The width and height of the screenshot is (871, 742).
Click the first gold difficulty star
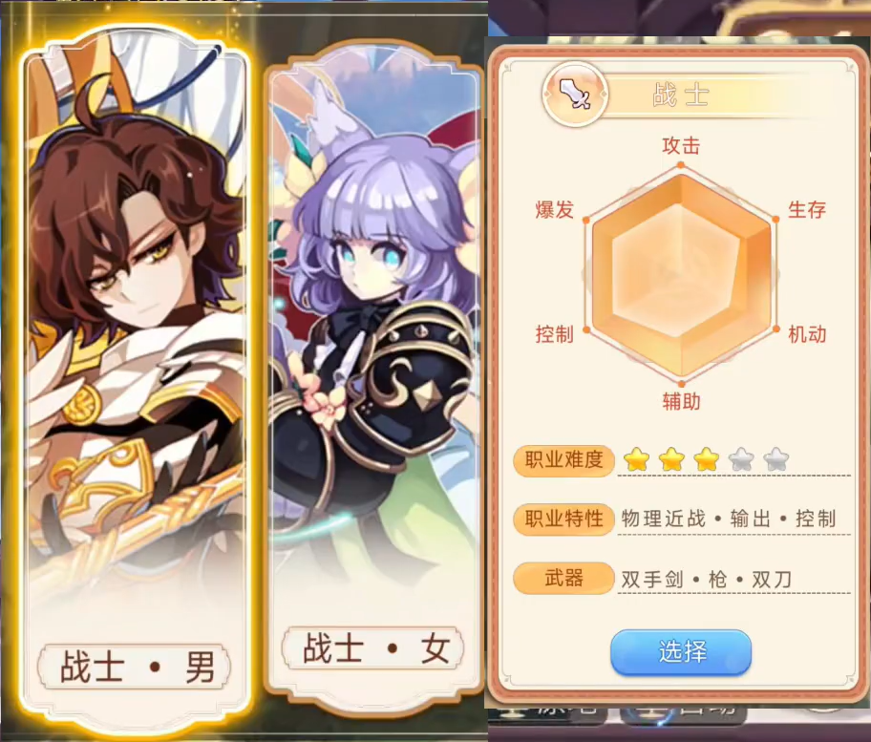click(x=637, y=459)
